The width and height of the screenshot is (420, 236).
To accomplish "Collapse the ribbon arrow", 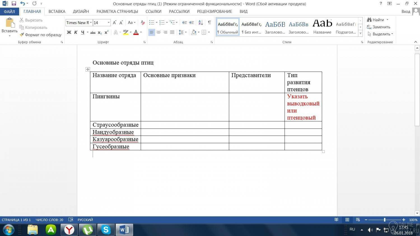I will coord(416,42).
